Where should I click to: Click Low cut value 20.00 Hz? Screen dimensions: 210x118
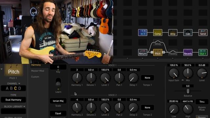[x=174, y=101]
